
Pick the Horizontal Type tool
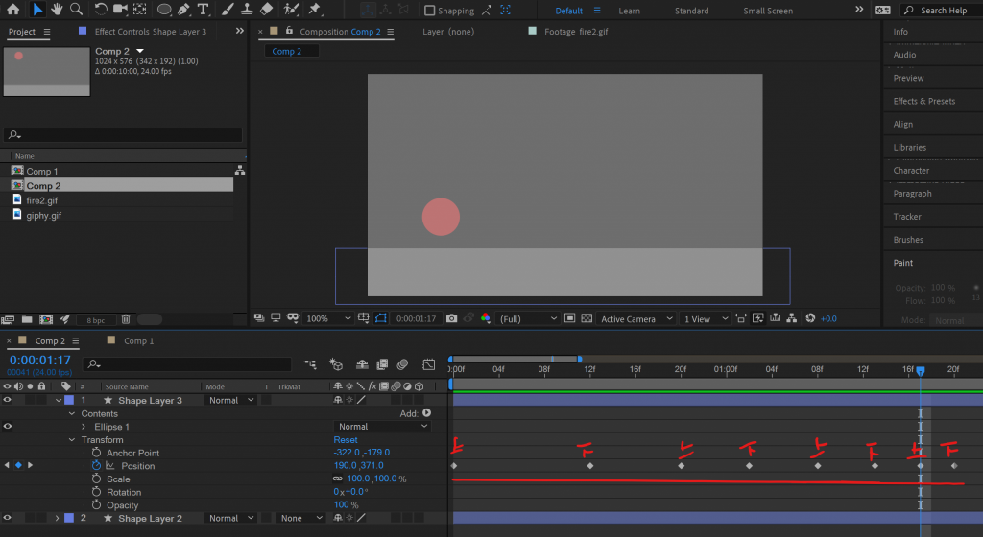(x=204, y=10)
